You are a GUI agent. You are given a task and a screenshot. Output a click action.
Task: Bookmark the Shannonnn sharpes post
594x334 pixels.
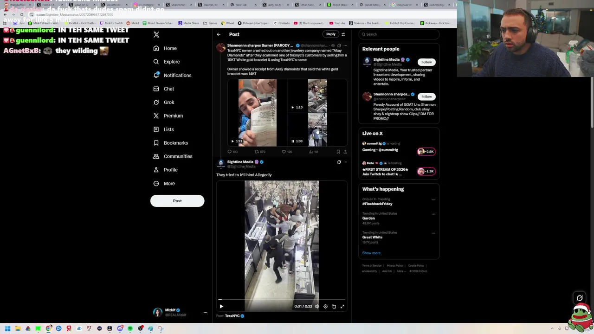(x=338, y=152)
